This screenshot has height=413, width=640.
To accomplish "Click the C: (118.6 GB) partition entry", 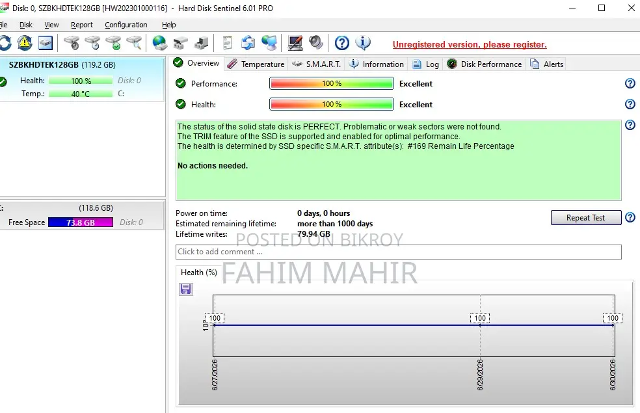I will (x=82, y=215).
